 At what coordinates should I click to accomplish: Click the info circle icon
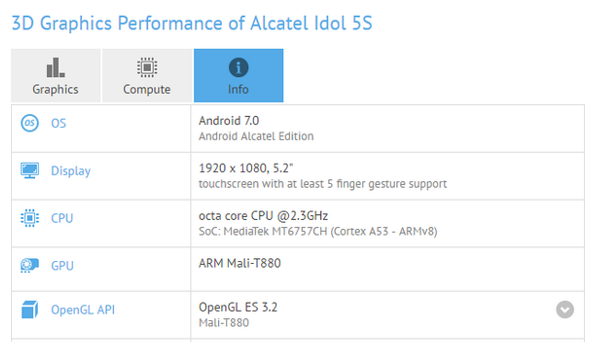(x=239, y=68)
